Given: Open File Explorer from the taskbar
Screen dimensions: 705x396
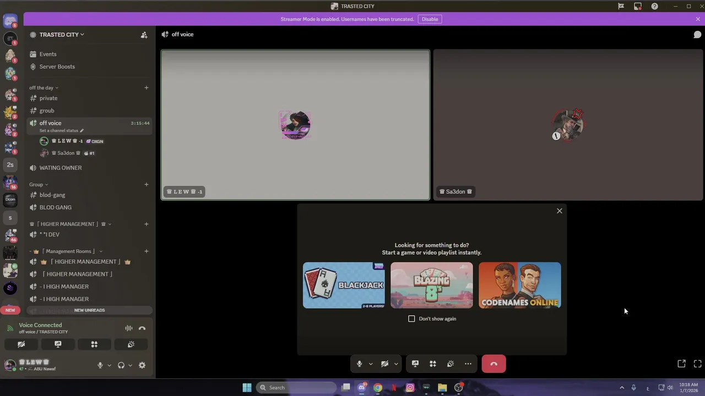Looking at the screenshot, I should (x=442, y=388).
